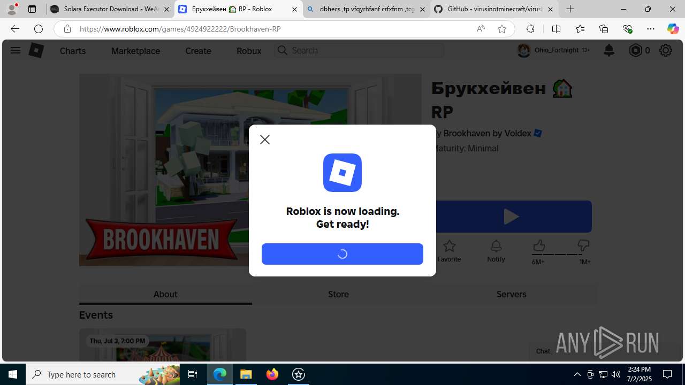Open the Charts page
Screen dimensions: 685x385
pos(73,51)
